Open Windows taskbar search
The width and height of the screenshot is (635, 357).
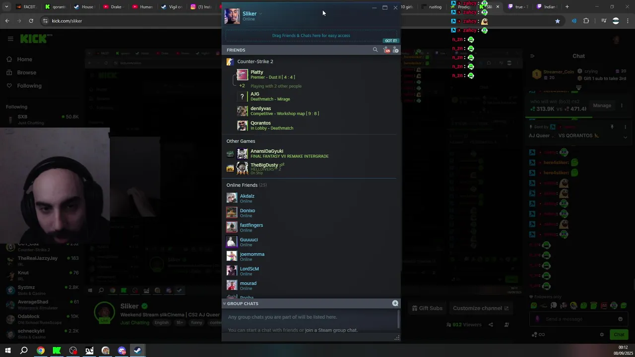point(24,351)
